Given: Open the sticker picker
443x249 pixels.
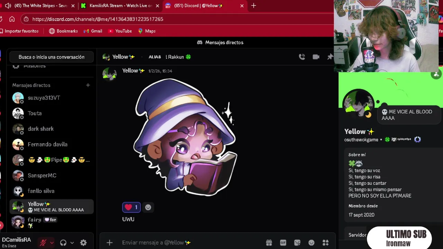Looking at the screenshot, I should tap(297, 242).
